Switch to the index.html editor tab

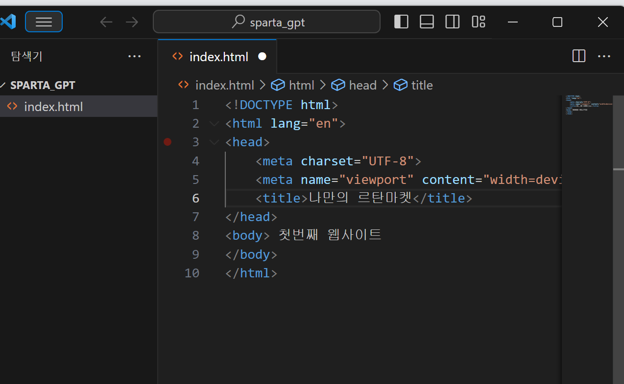tap(217, 57)
